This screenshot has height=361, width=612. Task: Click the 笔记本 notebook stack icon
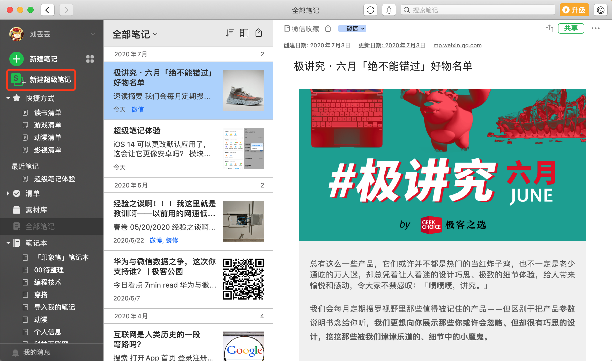[17, 243]
